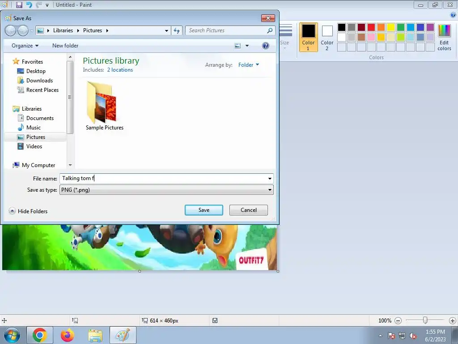Click the 2 locations link
The height and width of the screenshot is (344, 458).
coord(120,70)
